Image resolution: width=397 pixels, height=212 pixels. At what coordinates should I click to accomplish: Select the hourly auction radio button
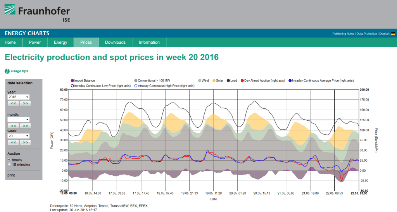10,159
